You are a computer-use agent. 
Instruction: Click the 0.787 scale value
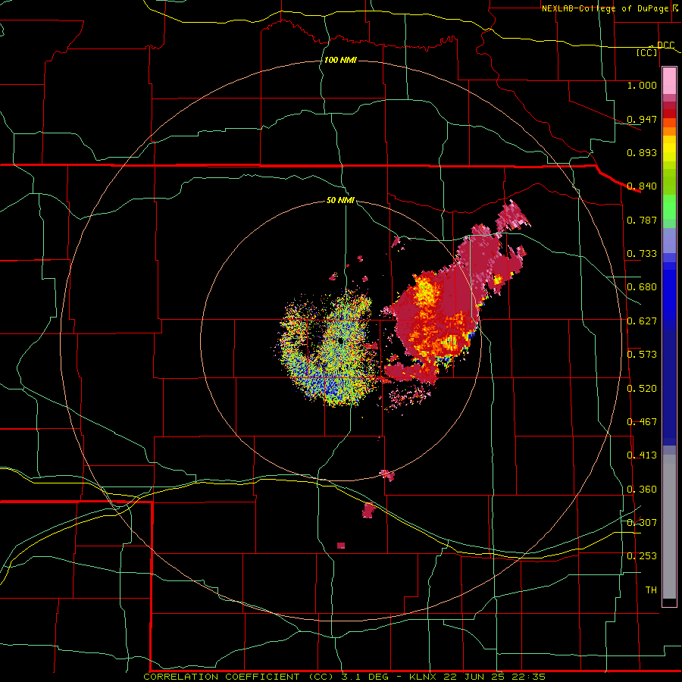[x=642, y=220]
